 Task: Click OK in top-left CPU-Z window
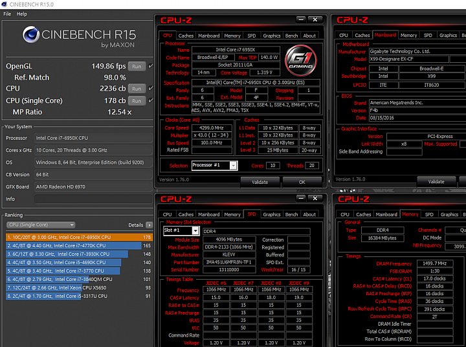pos(302,182)
